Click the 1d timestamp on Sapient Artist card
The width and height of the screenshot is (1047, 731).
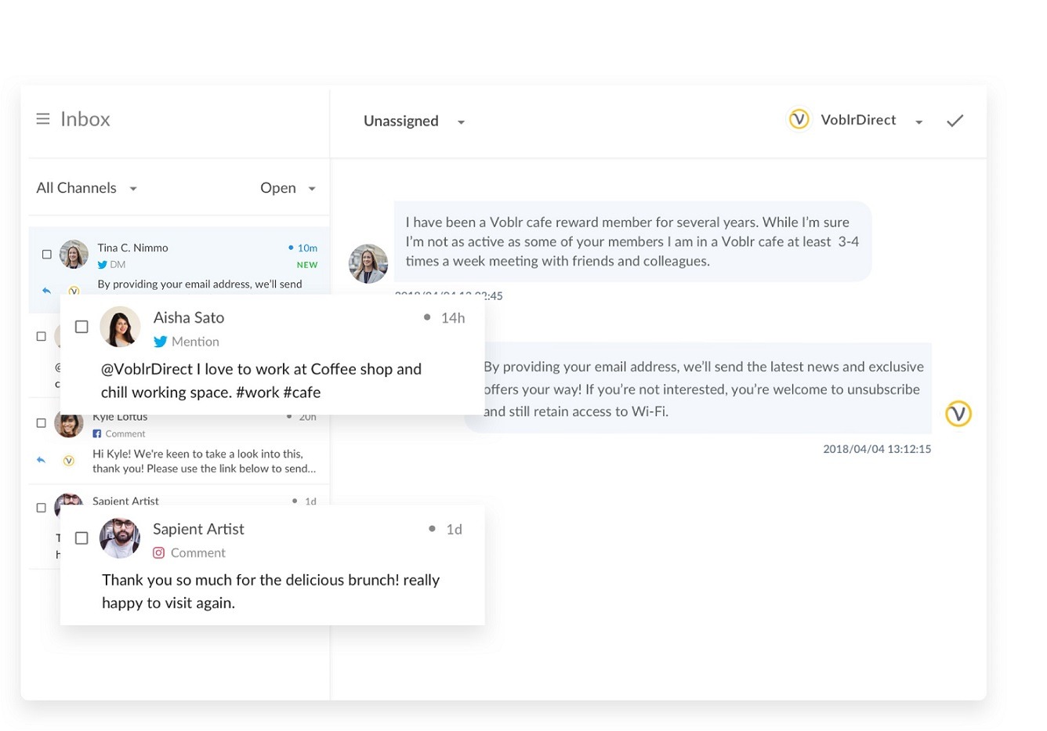point(454,530)
